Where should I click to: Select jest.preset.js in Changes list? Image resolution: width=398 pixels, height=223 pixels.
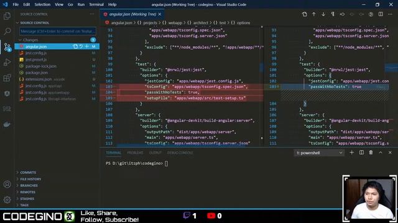tap(57, 59)
